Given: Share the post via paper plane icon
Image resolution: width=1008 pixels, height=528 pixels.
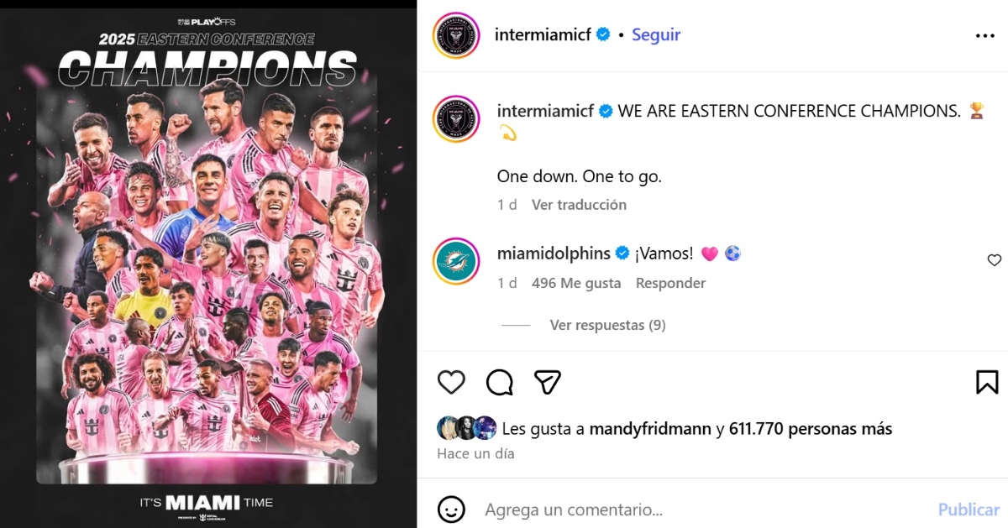Looking at the screenshot, I should click(x=548, y=382).
